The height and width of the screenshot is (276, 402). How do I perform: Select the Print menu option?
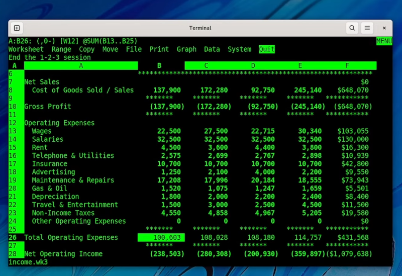point(159,49)
